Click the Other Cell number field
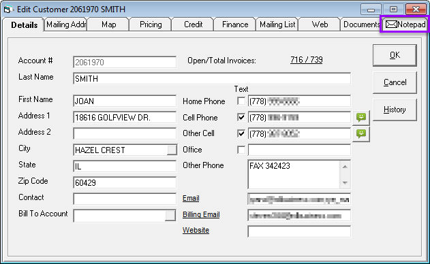This screenshot has height=264, width=430. click(299, 134)
